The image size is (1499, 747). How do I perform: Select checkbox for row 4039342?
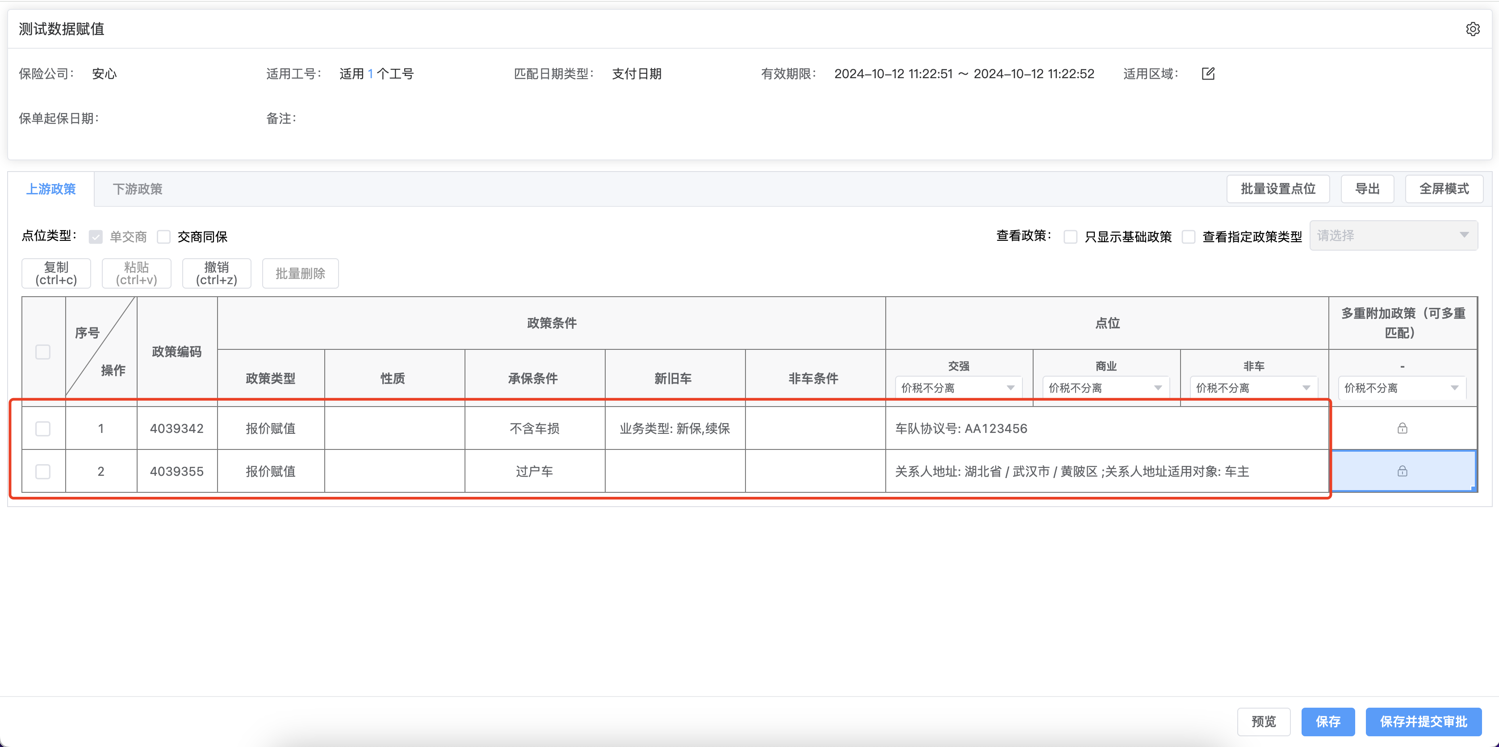tap(43, 428)
